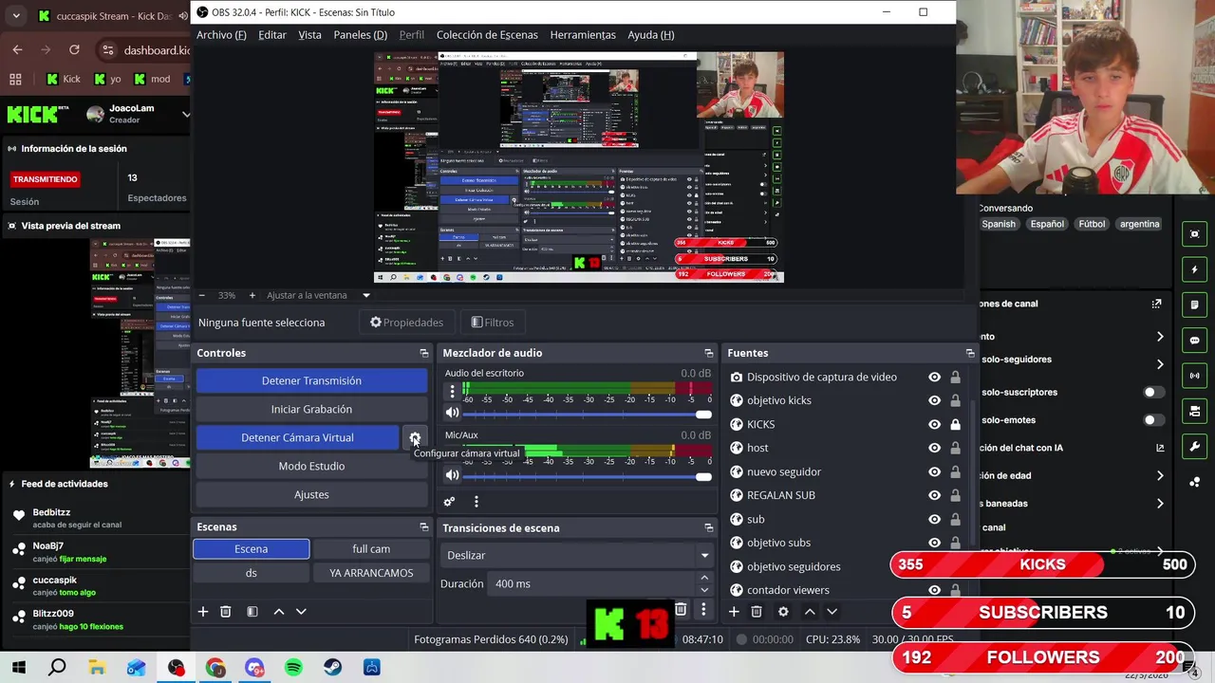Move source up in Fuentes panel
Screen dimensions: 1215x683
click(810, 612)
